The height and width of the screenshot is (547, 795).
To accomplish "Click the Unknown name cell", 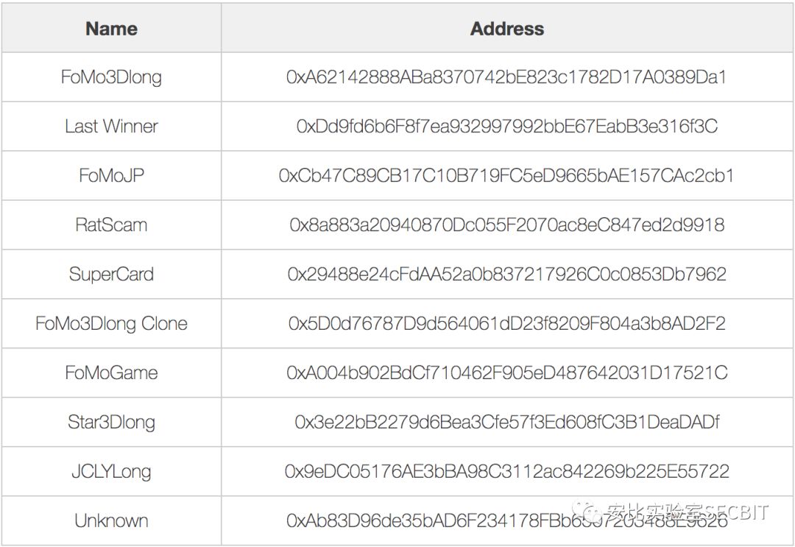I will point(112,520).
